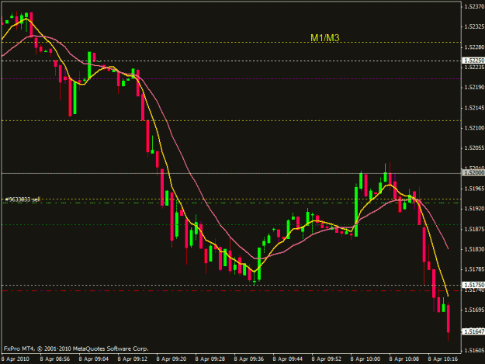The width and height of the screenshot is (485, 364).
Task: Click the 1.51785 price axis label
Action: click(474, 269)
